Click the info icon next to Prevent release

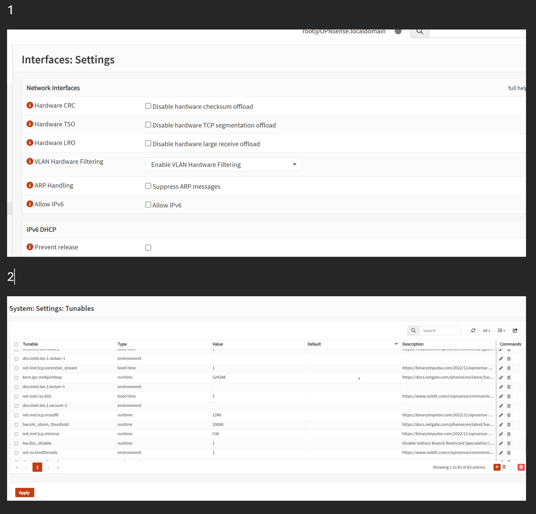(x=30, y=247)
